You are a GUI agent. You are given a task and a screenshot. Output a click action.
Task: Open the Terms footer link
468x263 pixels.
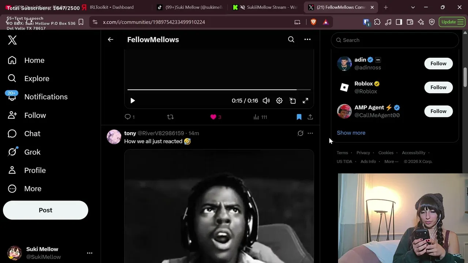coord(342,153)
